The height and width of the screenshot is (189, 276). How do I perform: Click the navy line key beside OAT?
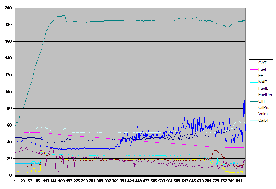pyautogui.click(x=253, y=63)
